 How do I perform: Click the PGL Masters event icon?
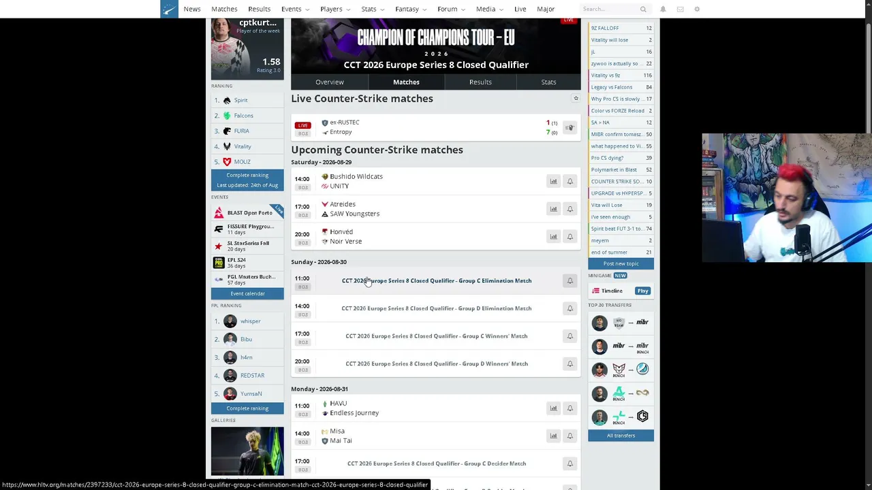[219, 280]
